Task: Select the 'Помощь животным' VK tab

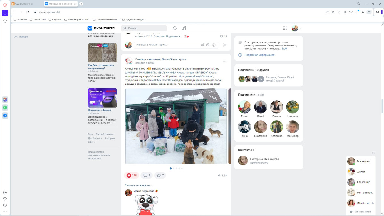Action: click(x=61, y=4)
